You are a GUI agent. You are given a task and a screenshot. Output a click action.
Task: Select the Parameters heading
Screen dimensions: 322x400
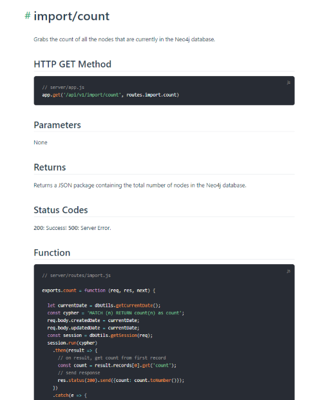57,125
